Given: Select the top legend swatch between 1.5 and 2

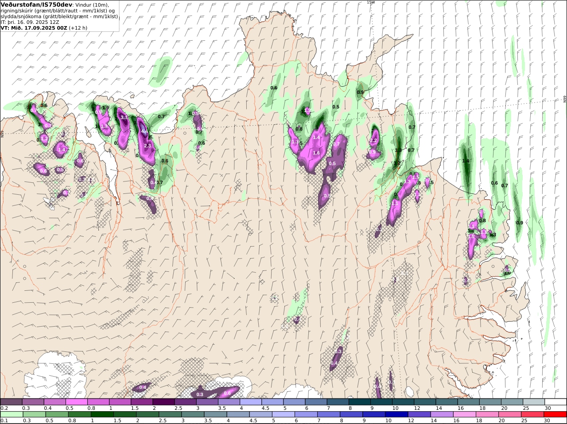Looking at the screenshot, I should (142, 402).
